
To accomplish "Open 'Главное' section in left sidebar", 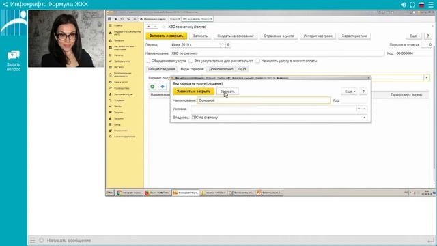I will [118, 25].
